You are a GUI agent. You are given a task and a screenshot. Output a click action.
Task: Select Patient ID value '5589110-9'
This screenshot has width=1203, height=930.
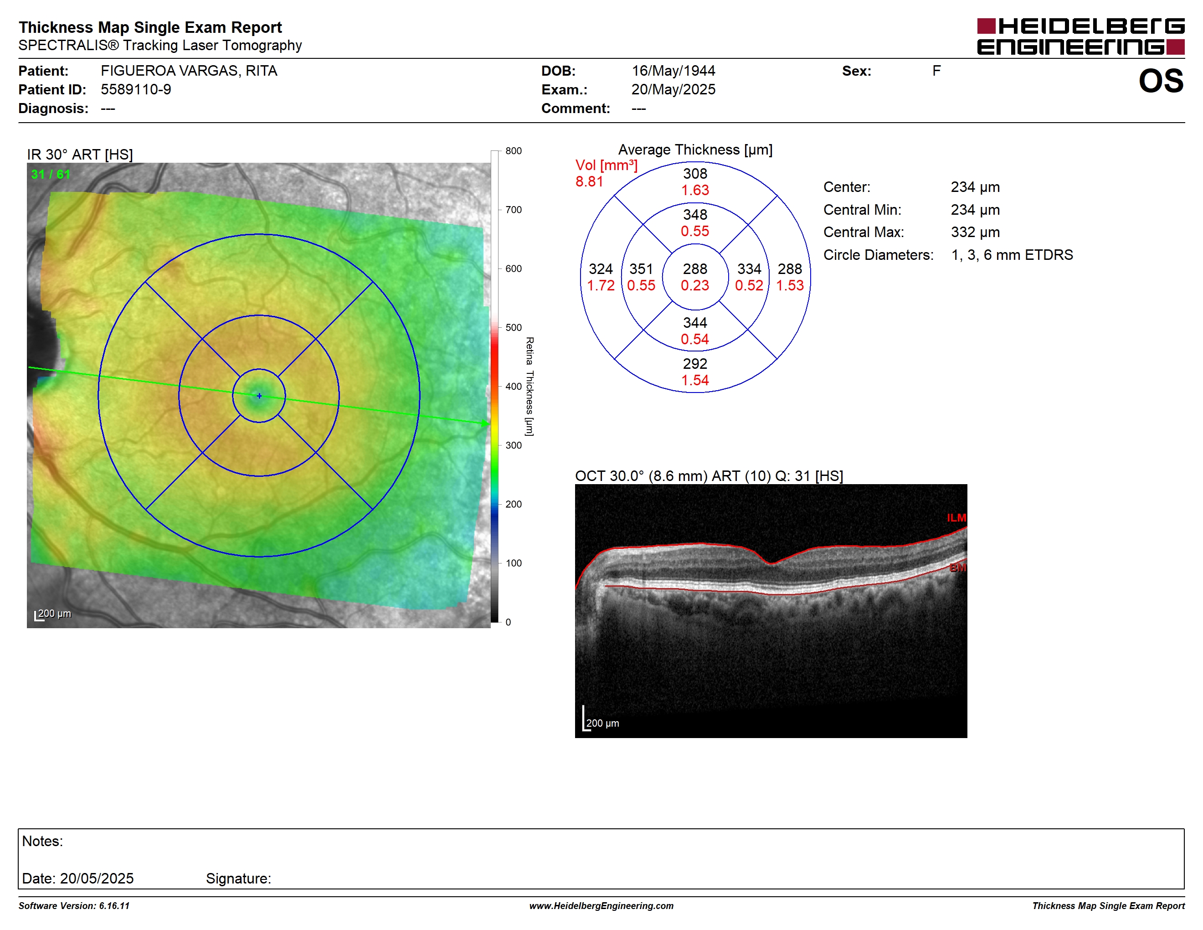[135, 89]
